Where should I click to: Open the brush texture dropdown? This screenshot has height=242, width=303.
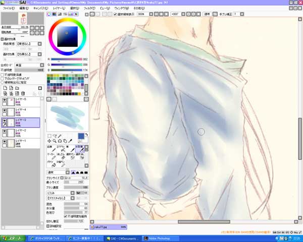click(x=61, y=198)
